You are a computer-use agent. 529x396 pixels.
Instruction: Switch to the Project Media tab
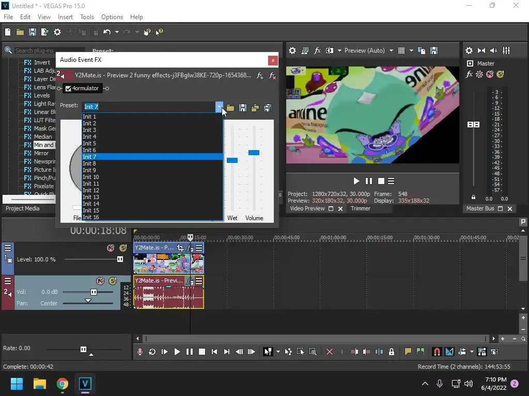pyautogui.click(x=22, y=208)
